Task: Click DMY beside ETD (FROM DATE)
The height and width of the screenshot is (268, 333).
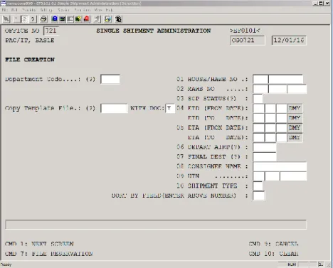Action: (x=295, y=108)
